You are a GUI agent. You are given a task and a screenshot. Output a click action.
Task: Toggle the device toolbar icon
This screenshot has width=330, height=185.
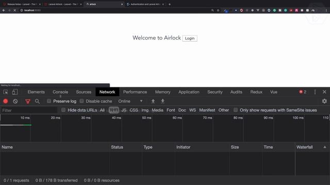point(15,92)
